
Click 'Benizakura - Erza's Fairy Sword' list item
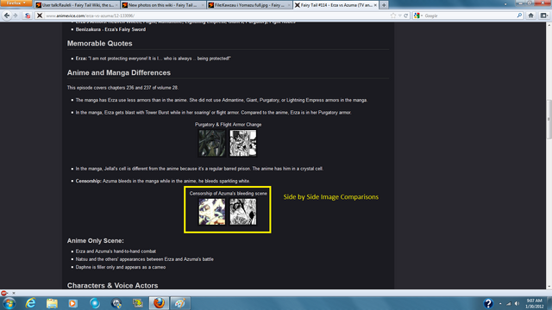point(110,29)
